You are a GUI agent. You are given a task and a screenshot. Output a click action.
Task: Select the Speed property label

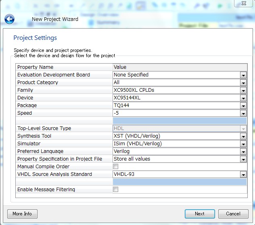pos(24,113)
